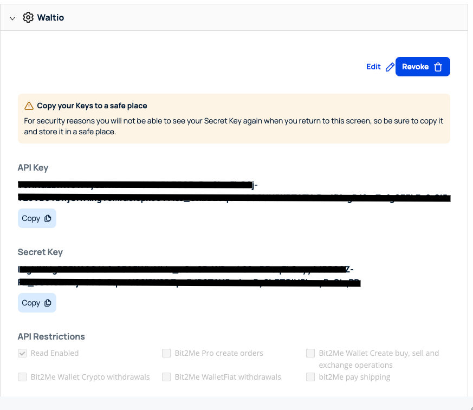Image resolution: width=473 pixels, height=410 pixels.
Task: Collapse the Waltio section chevron
Action: (12, 18)
